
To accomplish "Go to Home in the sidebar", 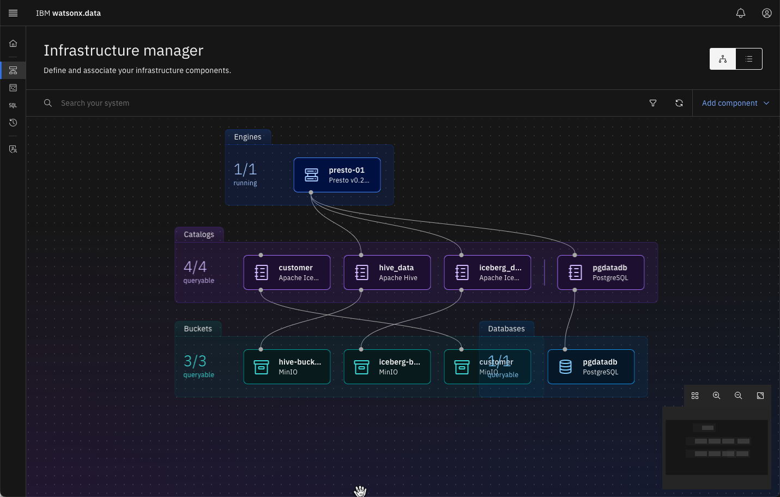I will tap(13, 44).
